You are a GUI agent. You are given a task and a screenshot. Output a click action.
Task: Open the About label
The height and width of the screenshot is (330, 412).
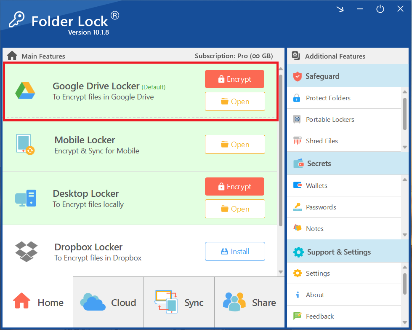315,295
